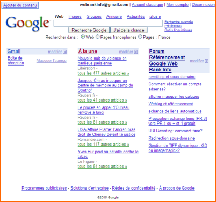Close the À la une module X icon
Viewport: 216px width, 202px height.
[136, 52]
